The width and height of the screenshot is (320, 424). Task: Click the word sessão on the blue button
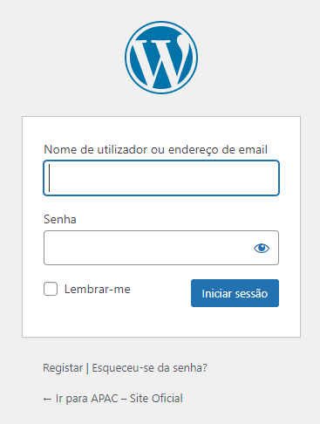(251, 293)
